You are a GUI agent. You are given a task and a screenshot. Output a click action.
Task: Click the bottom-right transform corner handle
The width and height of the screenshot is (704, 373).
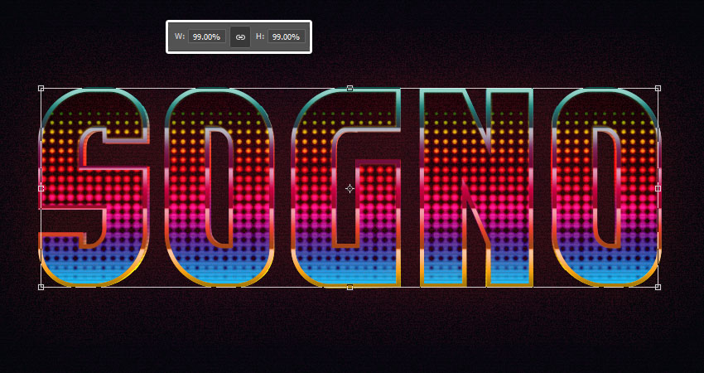click(x=658, y=287)
